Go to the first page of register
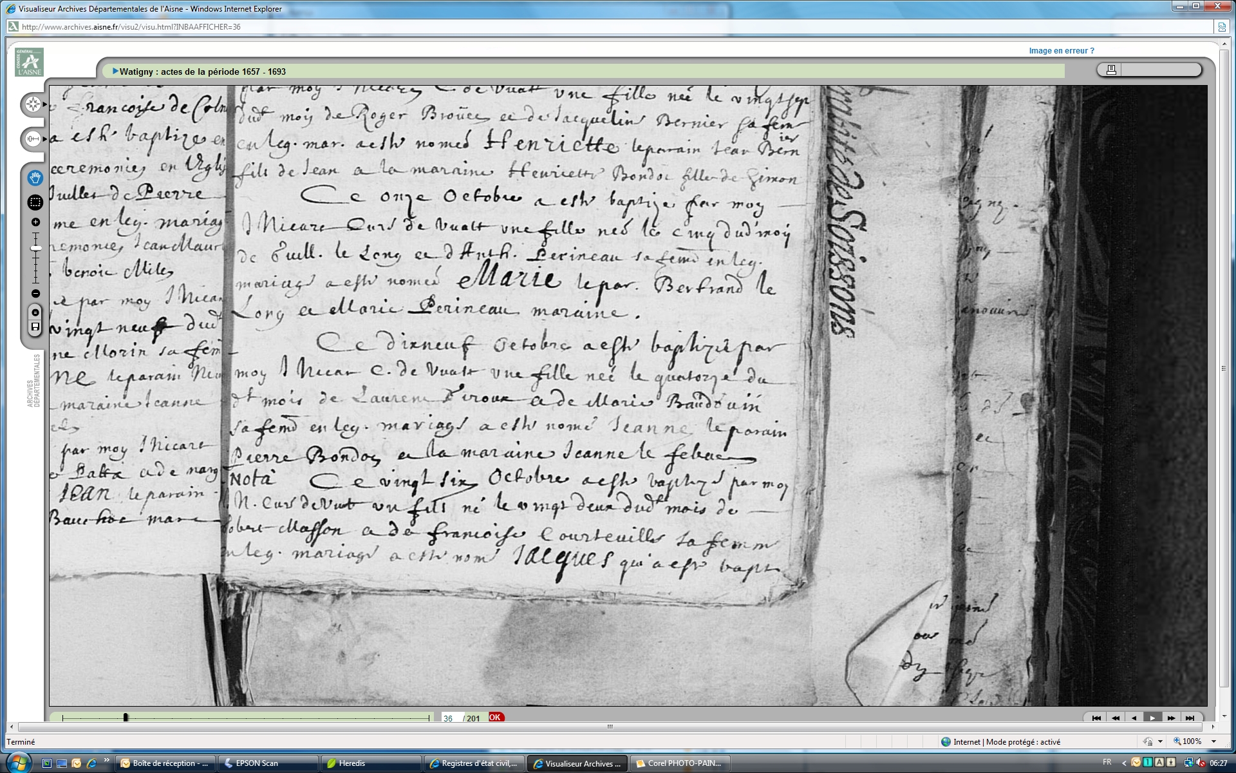 pos(1096,718)
